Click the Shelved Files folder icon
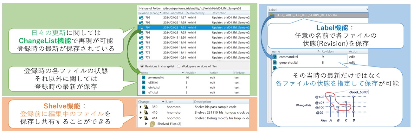This screenshot has width=414, height=133. 152,124
